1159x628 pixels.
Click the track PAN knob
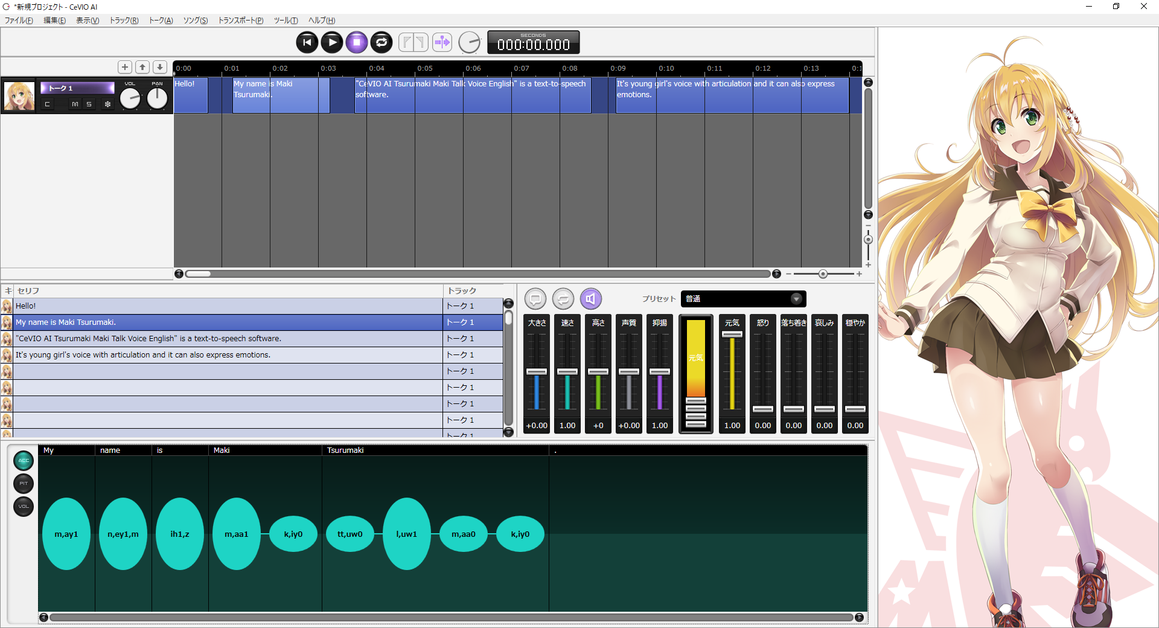coord(157,98)
